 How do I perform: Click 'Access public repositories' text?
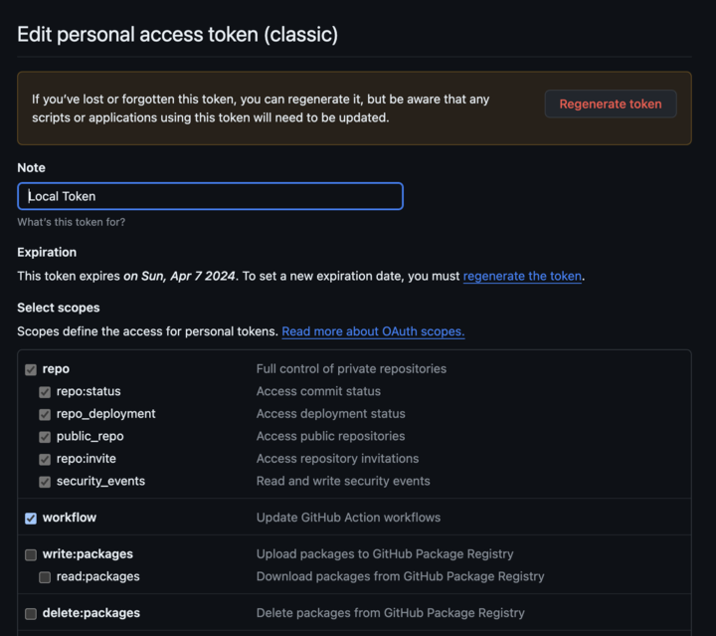click(330, 436)
